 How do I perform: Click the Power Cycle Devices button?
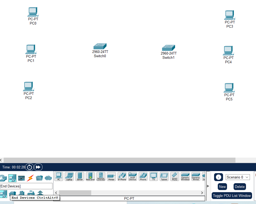coord(30,167)
